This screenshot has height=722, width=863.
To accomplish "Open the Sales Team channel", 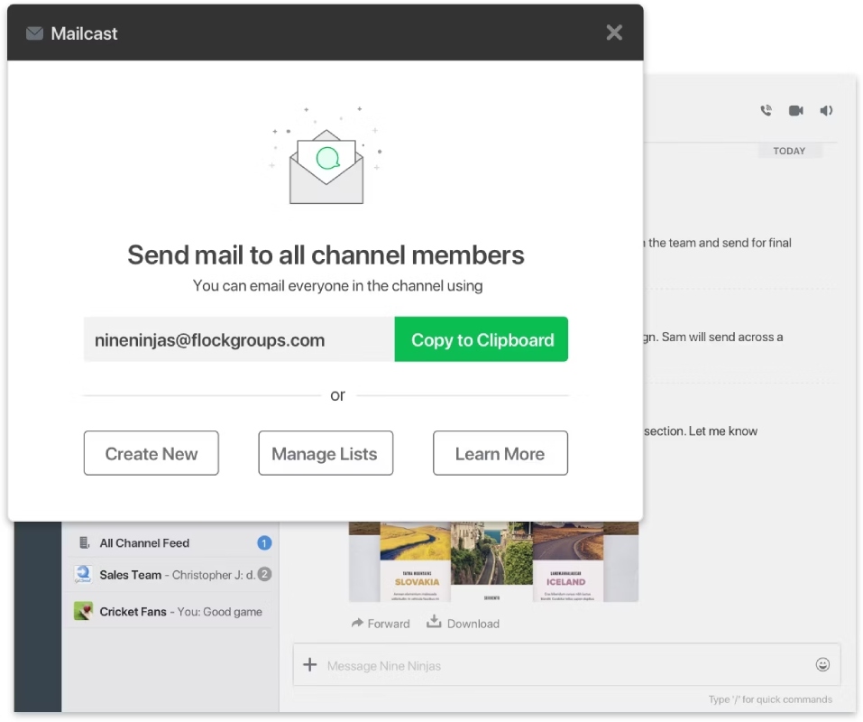I will point(172,575).
